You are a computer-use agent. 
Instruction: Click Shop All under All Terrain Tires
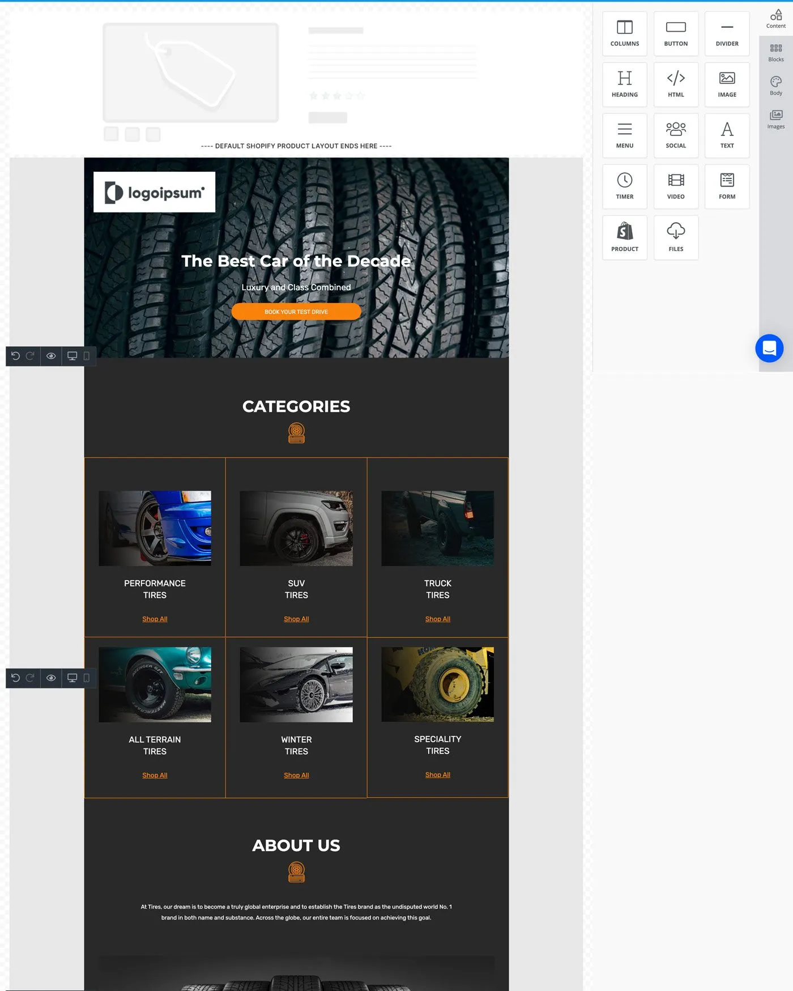point(155,775)
